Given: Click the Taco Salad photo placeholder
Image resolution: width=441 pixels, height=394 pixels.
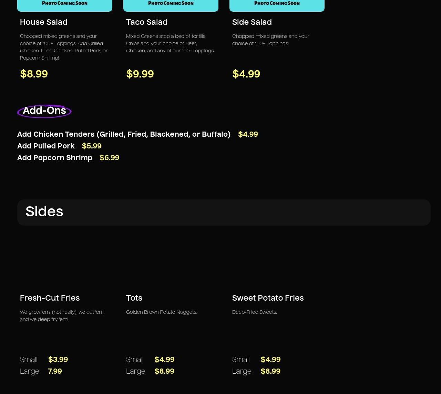Looking at the screenshot, I should click(x=171, y=5).
